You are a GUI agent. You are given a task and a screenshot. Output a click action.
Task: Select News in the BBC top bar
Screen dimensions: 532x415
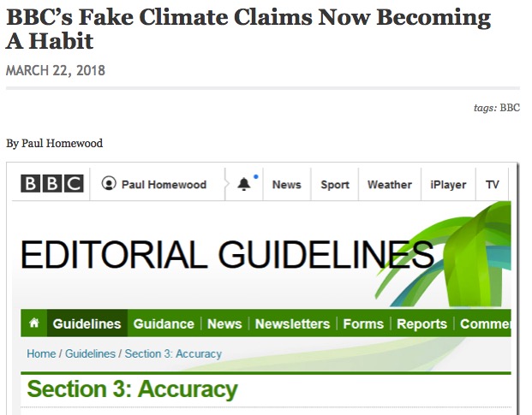(287, 185)
